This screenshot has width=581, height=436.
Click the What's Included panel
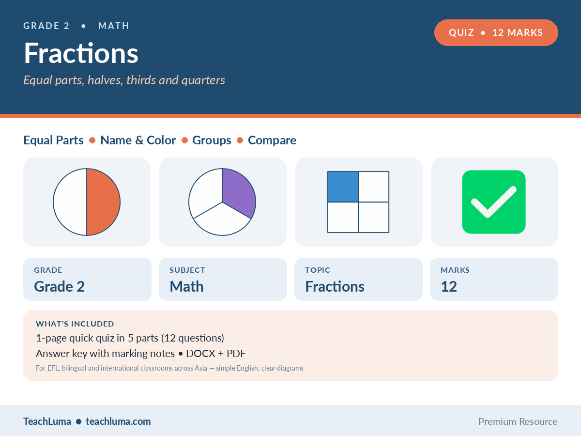(290, 345)
